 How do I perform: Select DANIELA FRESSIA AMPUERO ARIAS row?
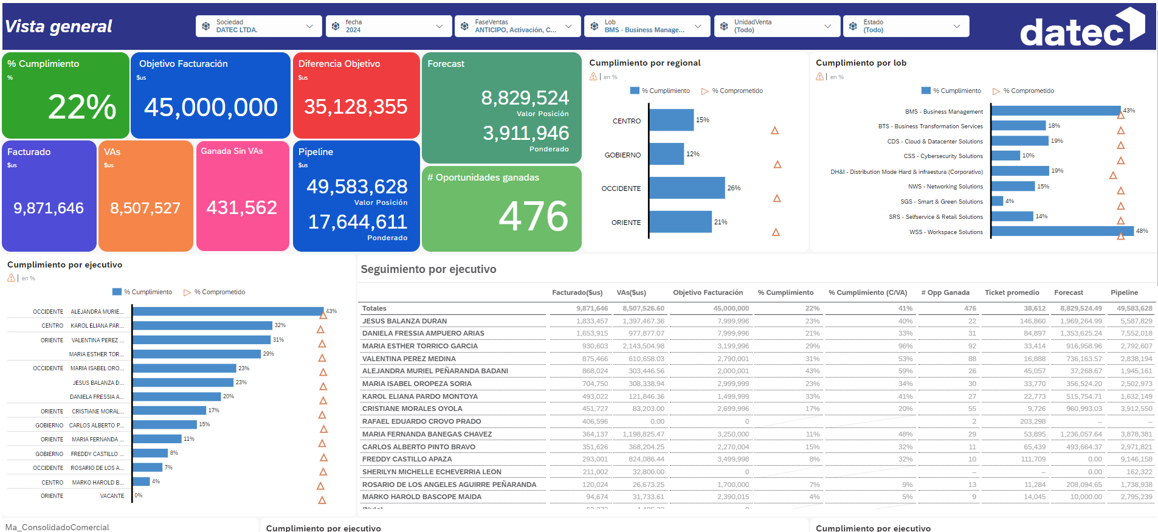click(757, 333)
